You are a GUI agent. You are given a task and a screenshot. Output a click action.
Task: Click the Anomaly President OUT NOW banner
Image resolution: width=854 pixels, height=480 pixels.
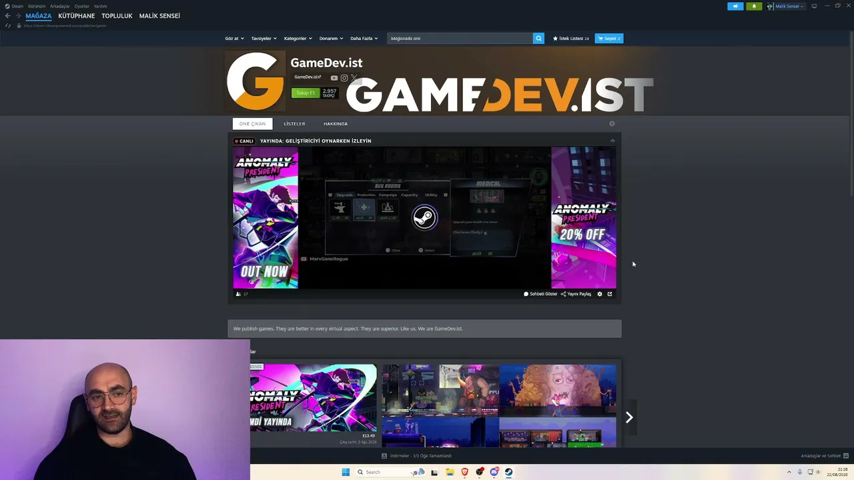pos(266,218)
